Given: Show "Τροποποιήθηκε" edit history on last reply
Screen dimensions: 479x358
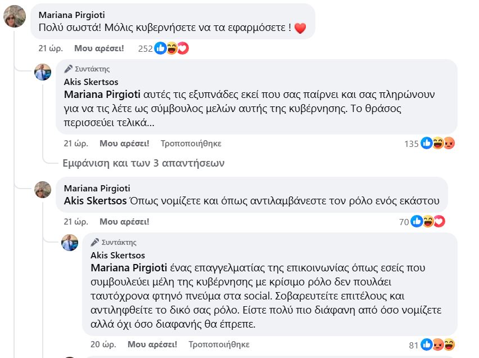Looking at the screenshot, I should (219, 344).
